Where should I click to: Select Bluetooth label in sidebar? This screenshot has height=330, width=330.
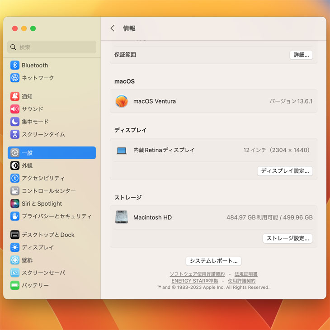point(35,66)
